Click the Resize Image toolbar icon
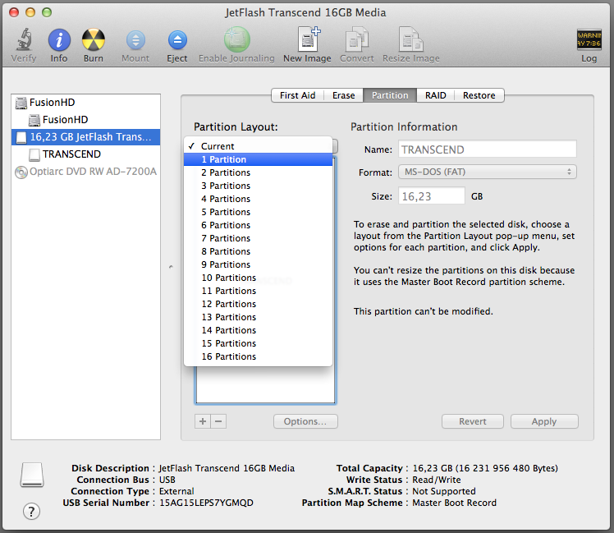The width and height of the screenshot is (614, 533). (x=410, y=39)
